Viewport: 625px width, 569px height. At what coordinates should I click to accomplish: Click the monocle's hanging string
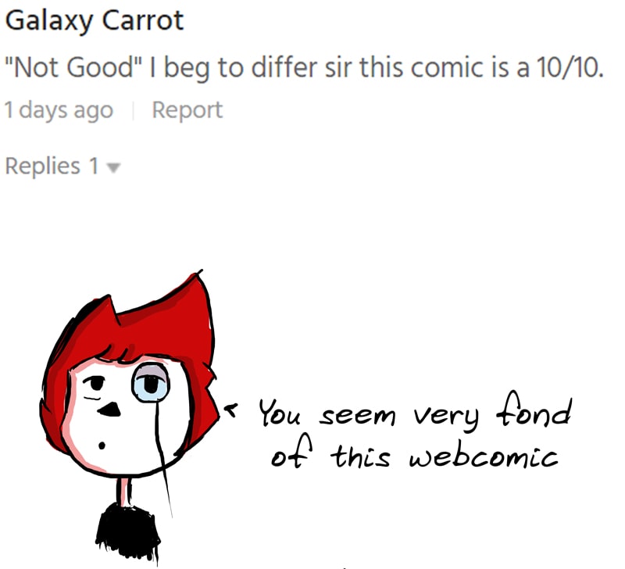coord(162,459)
